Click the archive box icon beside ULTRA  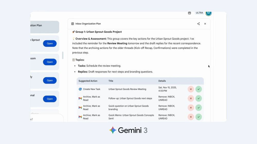click(x=189, y=13)
